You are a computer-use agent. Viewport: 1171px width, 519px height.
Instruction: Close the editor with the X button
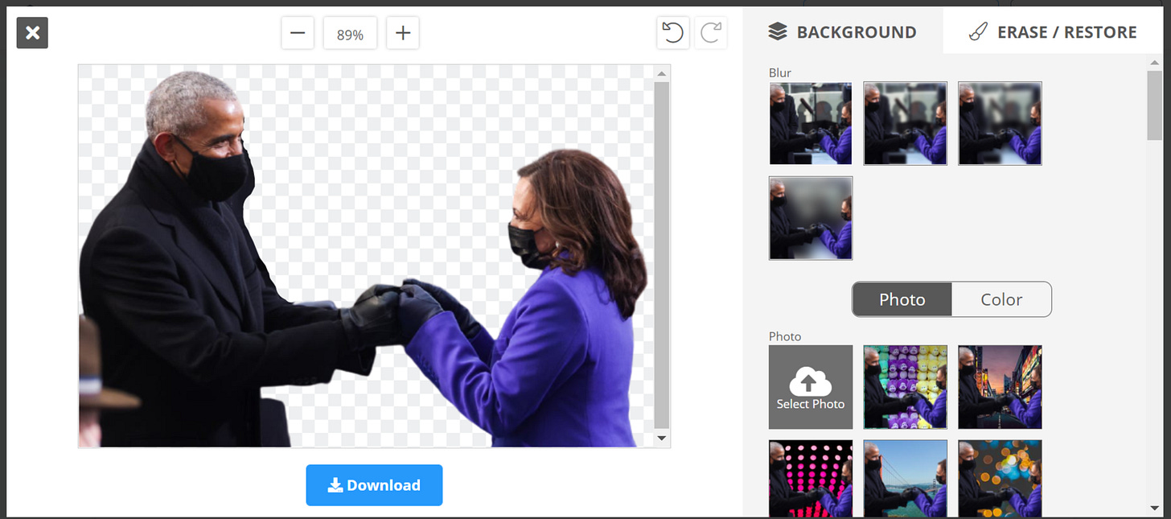(32, 33)
